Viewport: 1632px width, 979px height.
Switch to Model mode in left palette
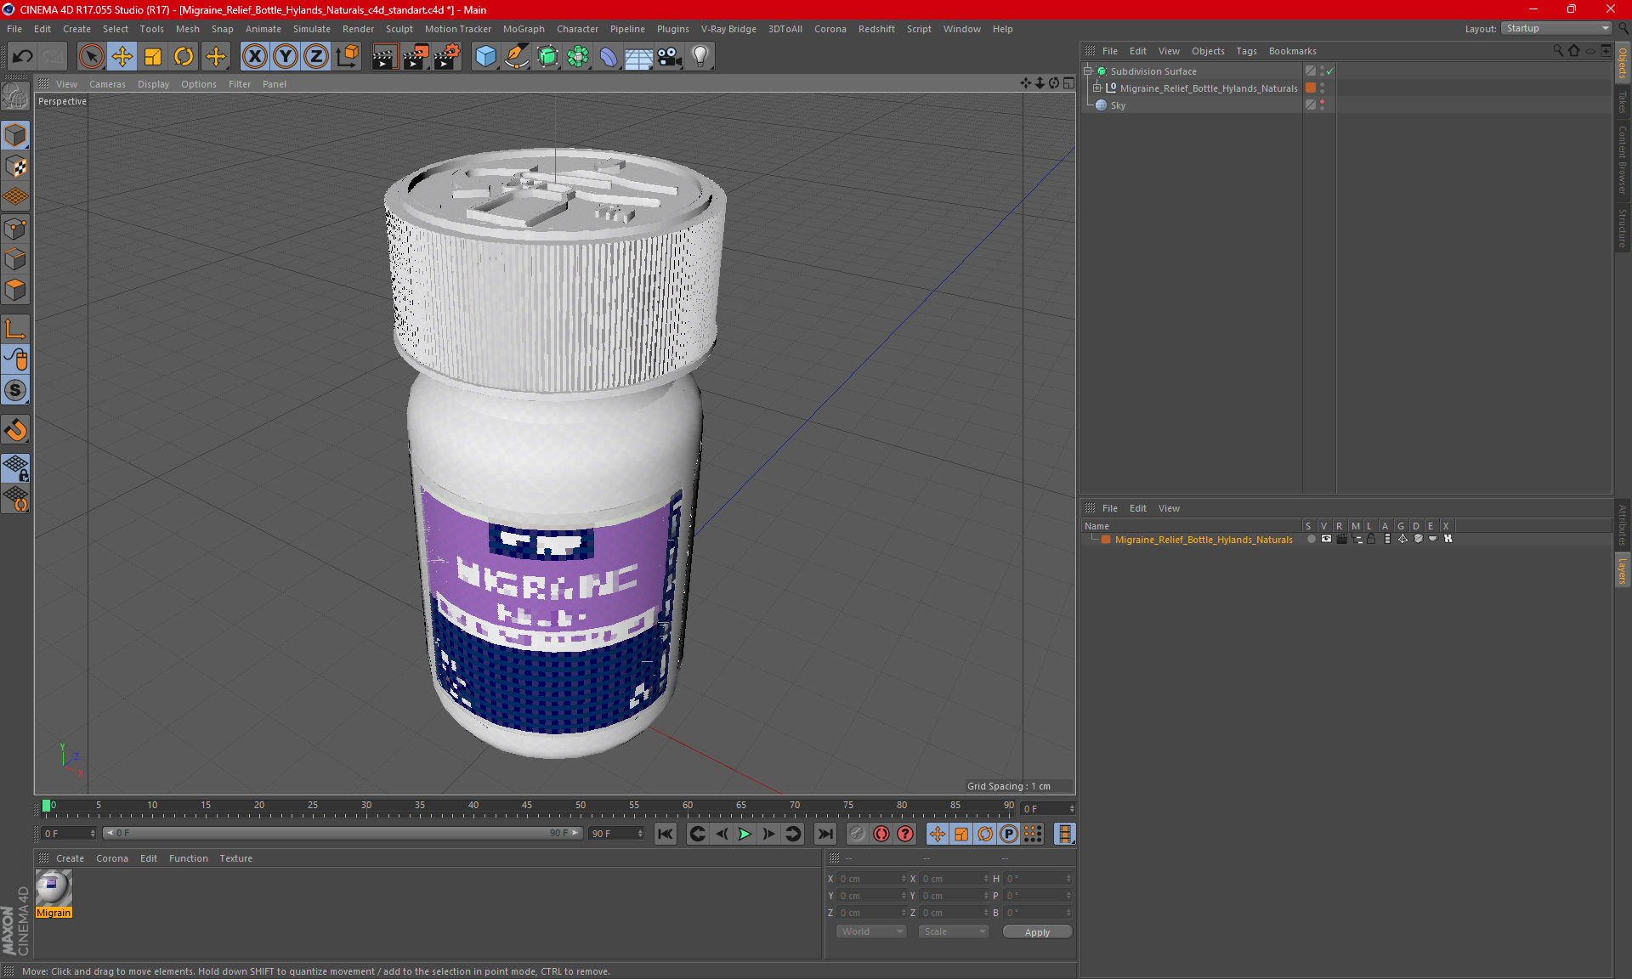pos(15,135)
